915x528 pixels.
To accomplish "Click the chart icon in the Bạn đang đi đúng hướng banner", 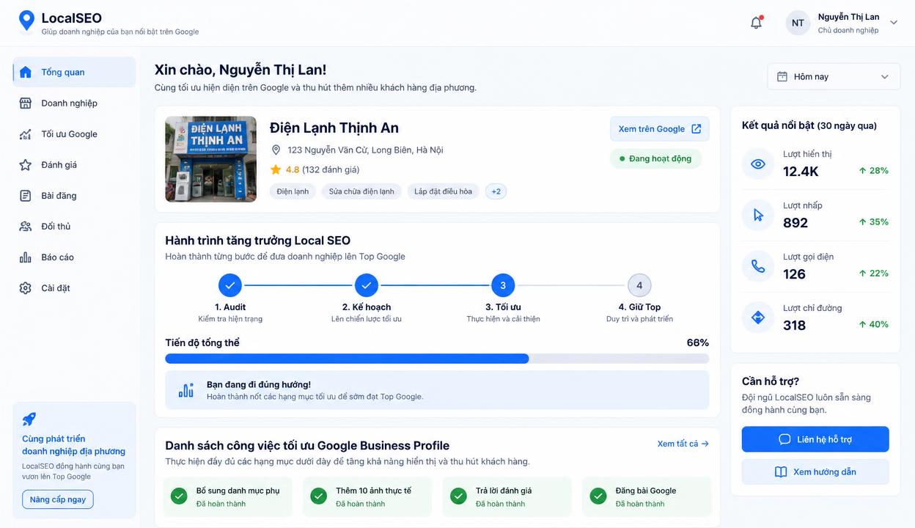I will (186, 390).
